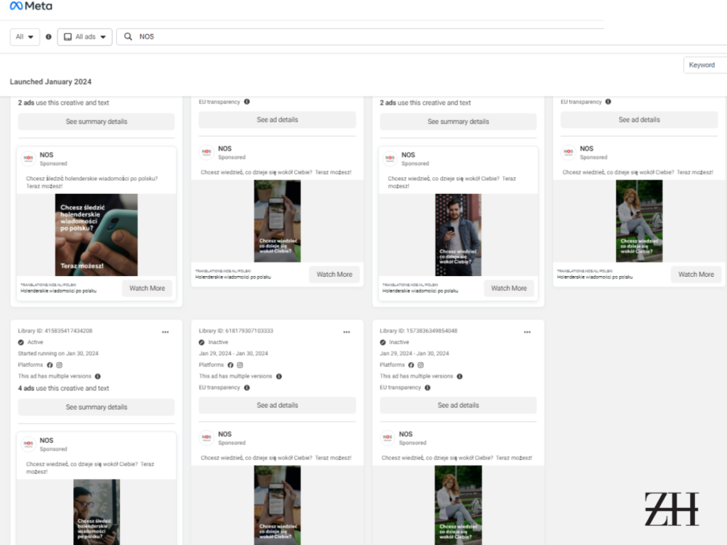Focus the search field containing NOS

tap(422, 37)
